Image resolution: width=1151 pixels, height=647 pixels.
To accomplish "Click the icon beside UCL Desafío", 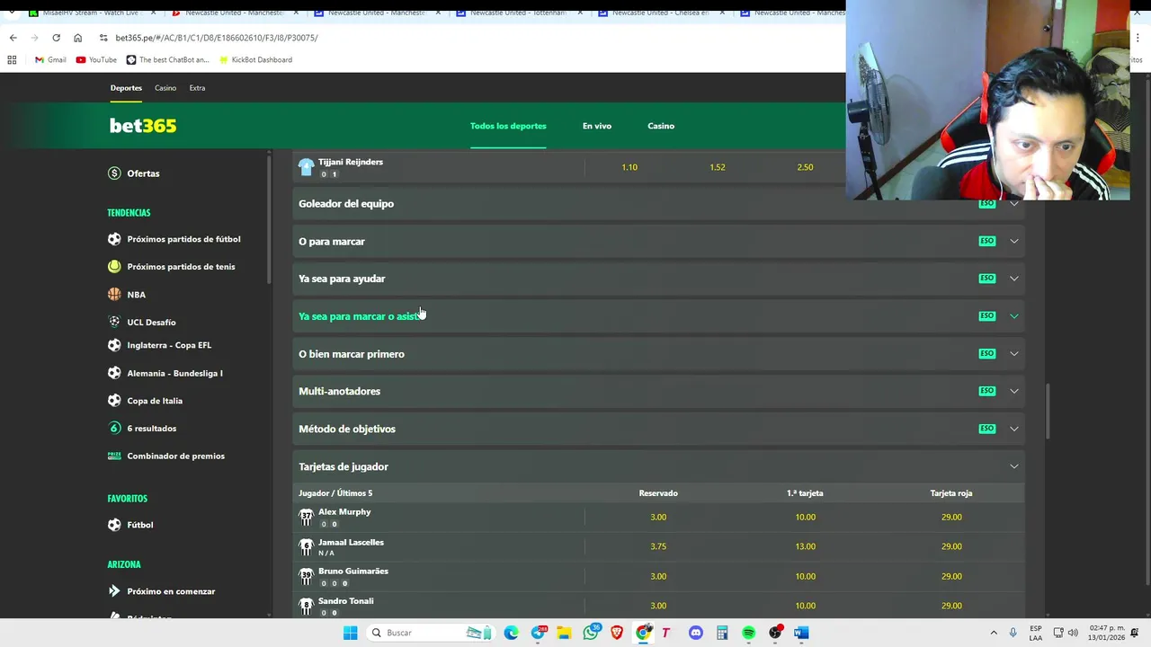I will click(x=114, y=322).
